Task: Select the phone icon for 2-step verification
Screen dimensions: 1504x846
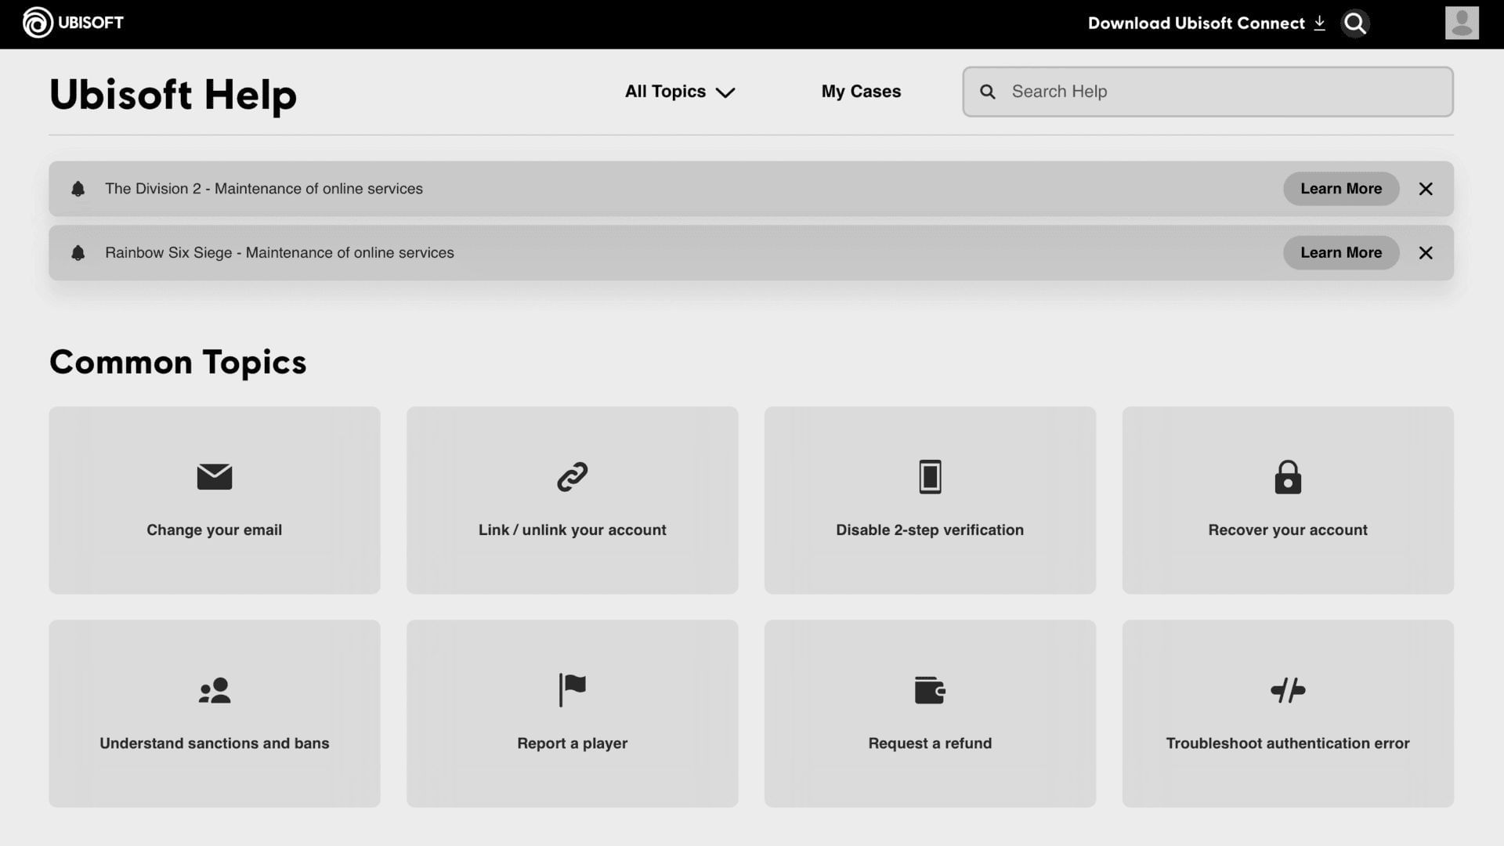Action: [930, 476]
